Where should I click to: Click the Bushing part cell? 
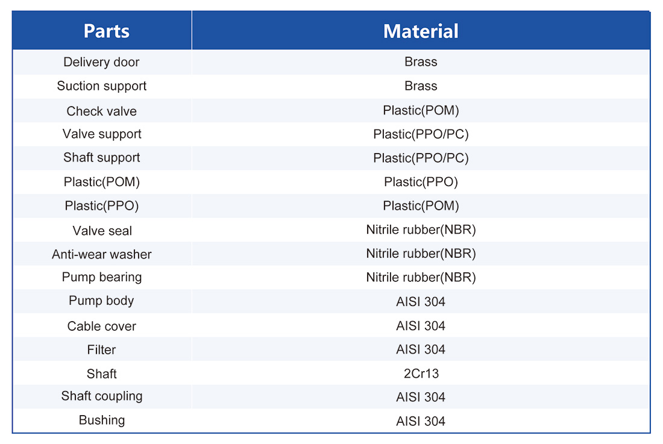[x=101, y=420]
